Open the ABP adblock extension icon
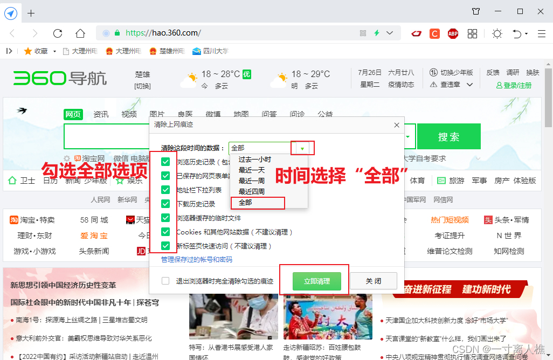Viewport: 553px width, 360px height. click(453, 33)
